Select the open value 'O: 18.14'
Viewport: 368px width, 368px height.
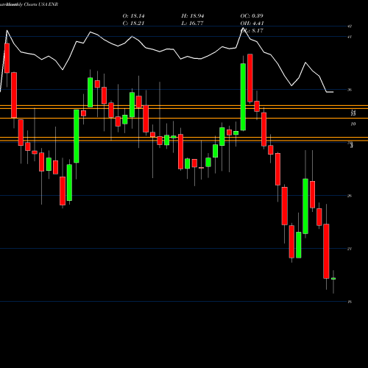pyautogui.click(x=133, y=16)
